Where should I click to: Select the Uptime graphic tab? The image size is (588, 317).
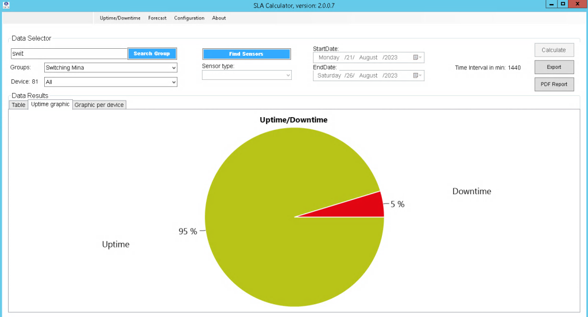click(51, 105)
